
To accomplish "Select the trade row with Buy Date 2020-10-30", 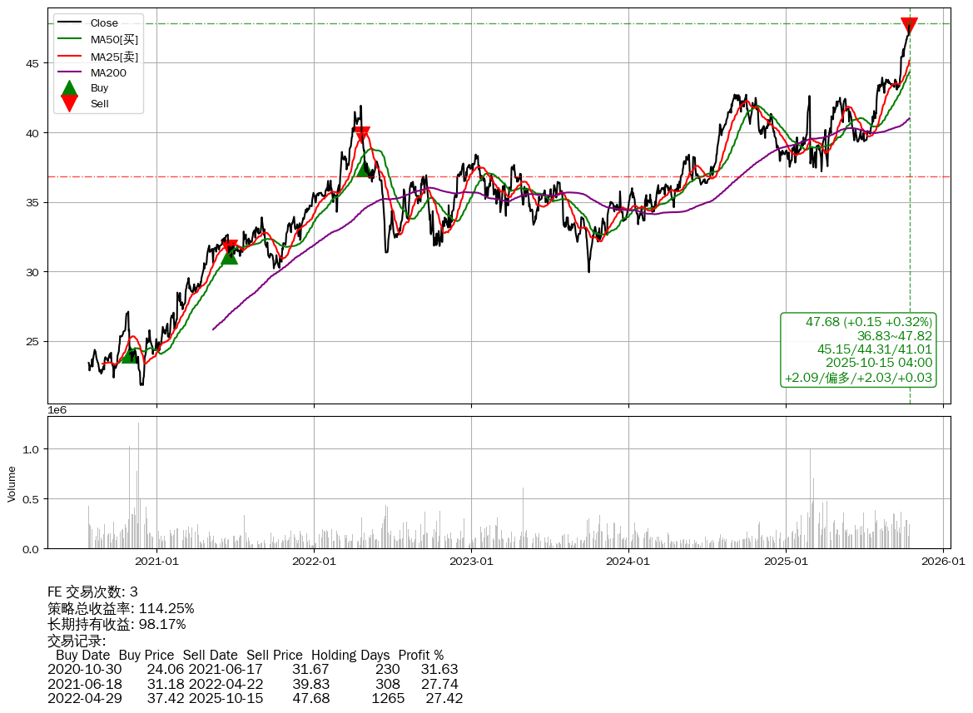I will [252, 669].
